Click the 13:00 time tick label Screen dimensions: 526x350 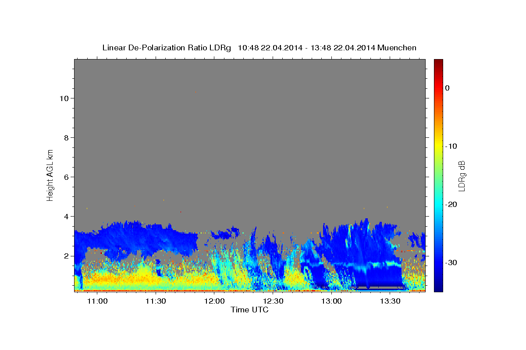(331, 301)
